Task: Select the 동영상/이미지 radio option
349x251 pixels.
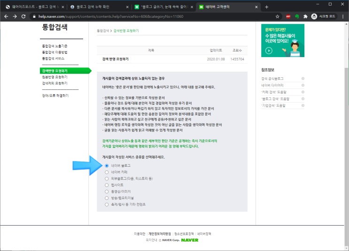Action: (x=107, y=192)
